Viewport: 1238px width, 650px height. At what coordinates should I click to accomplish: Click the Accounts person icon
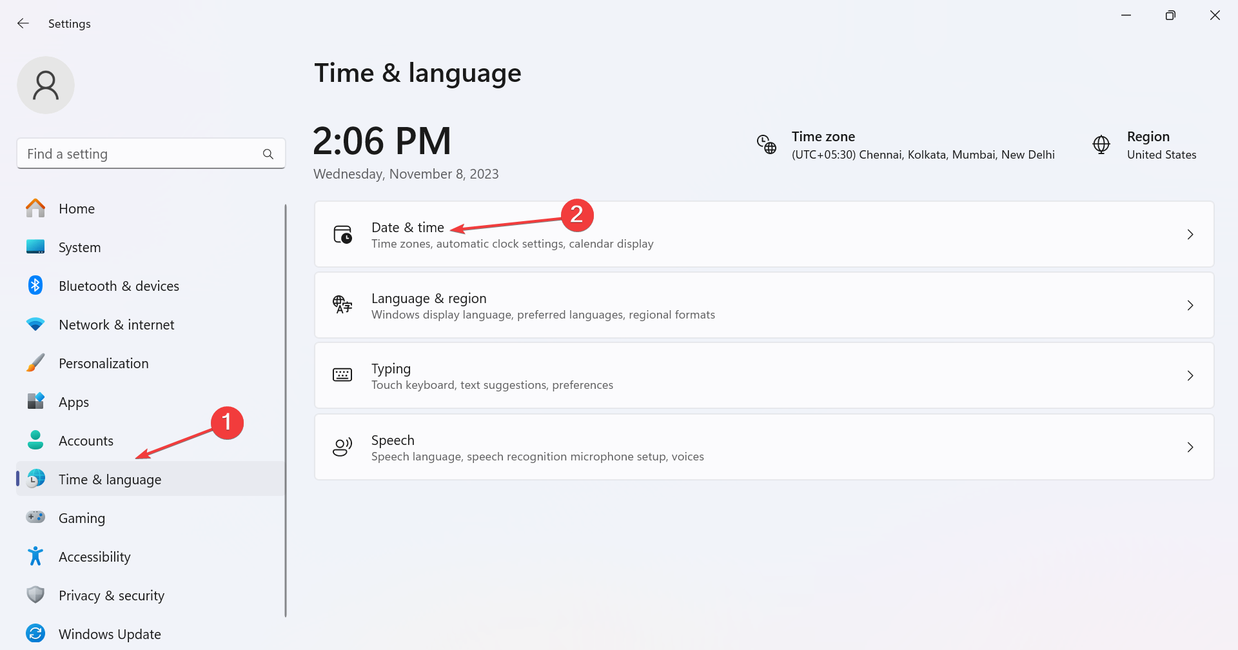coord(35,440)
